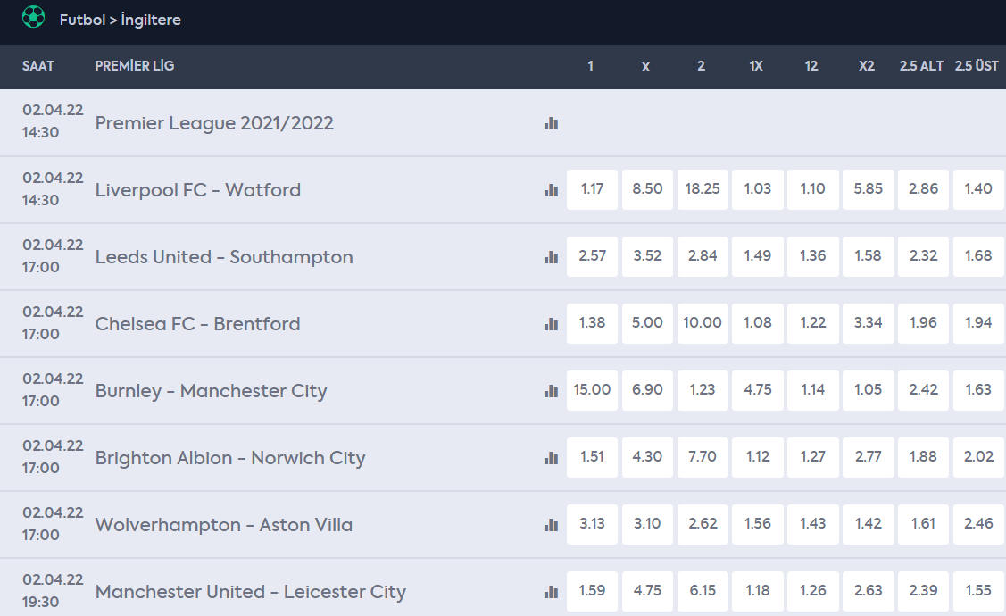Open the İngiltere breadcrumb link
This screenshot has width=1006, height=616.
point(151,20)
